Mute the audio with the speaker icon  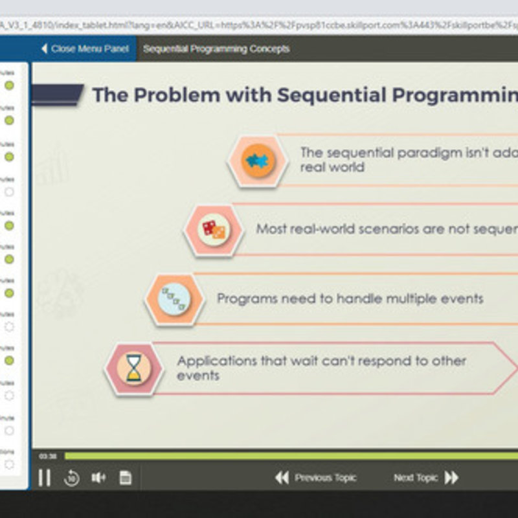tap(98, 478)
